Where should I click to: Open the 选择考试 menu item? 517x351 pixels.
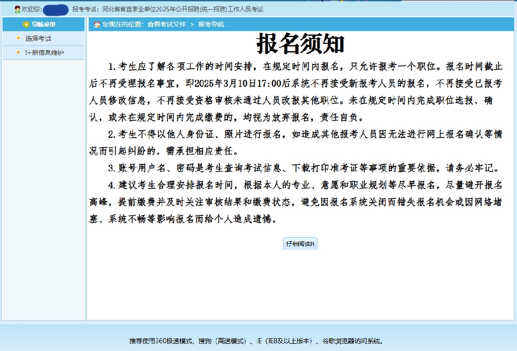(38, 38)
